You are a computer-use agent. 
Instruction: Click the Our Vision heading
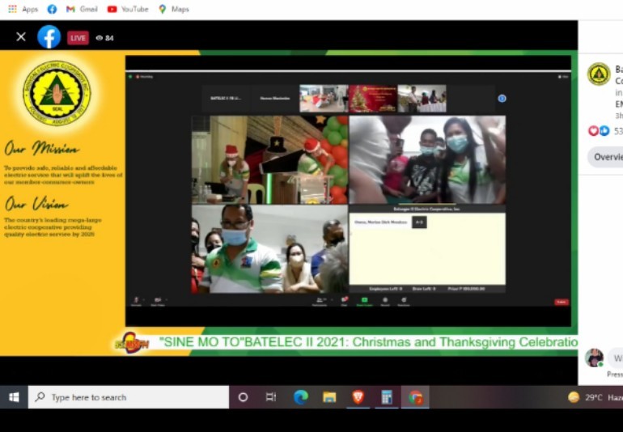pyautogui.click(x=36, y=204)
